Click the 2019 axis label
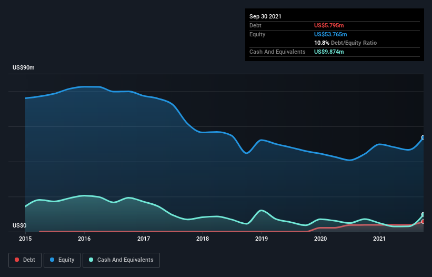The width and height of the screenshot is (432, 277). click(x=262, y=239)
